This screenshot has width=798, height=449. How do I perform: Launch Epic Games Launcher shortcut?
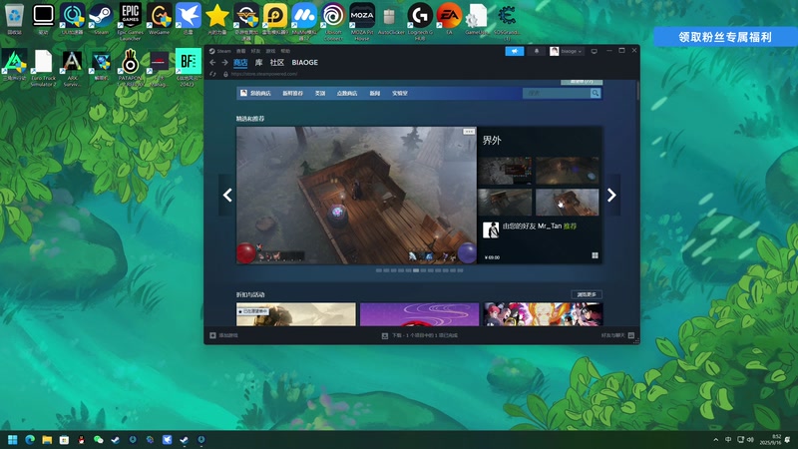point(131,20)
